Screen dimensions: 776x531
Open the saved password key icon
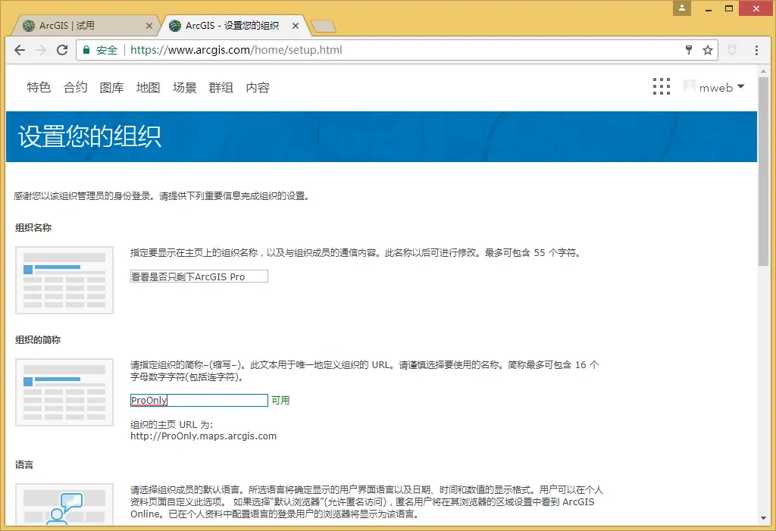[x=688, y=49]
